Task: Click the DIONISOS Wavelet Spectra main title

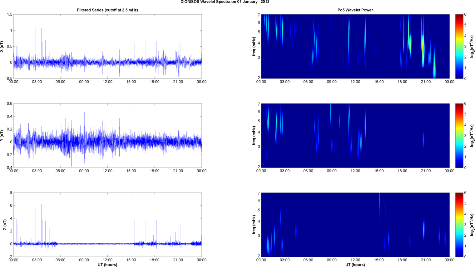Action: 225,2
